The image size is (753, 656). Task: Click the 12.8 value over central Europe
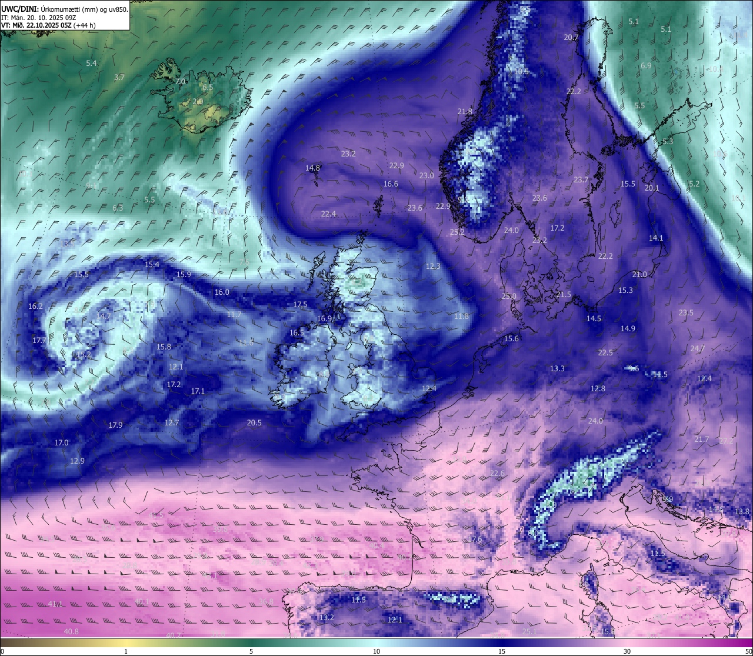[x=598, y=388]
